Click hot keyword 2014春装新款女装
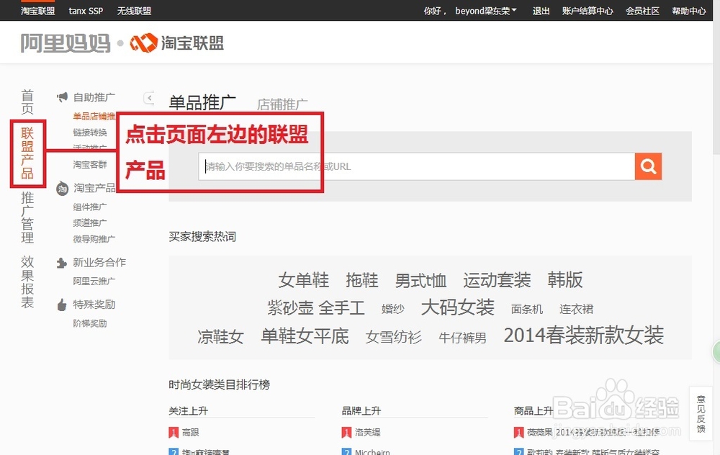The height and width of the screenshot is (455, 720). click(x=584, y=335)
